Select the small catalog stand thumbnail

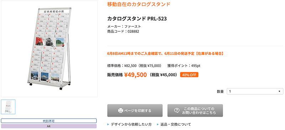[8, 107]
